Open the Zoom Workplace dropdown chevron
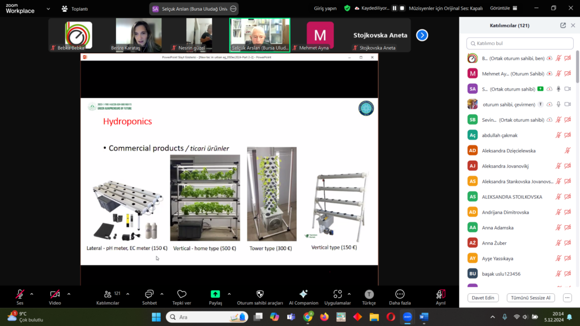Viewport: 580px width, 326px height. click(x=48, y=8)
